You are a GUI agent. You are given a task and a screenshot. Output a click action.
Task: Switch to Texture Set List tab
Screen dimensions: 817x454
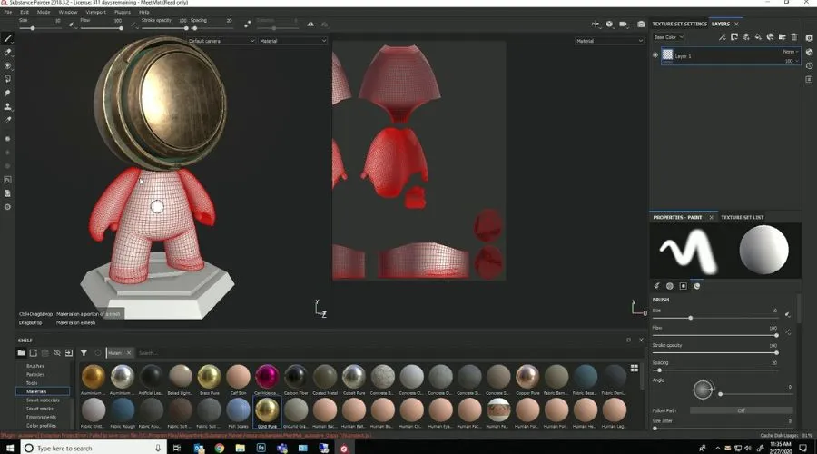[743, 217]
